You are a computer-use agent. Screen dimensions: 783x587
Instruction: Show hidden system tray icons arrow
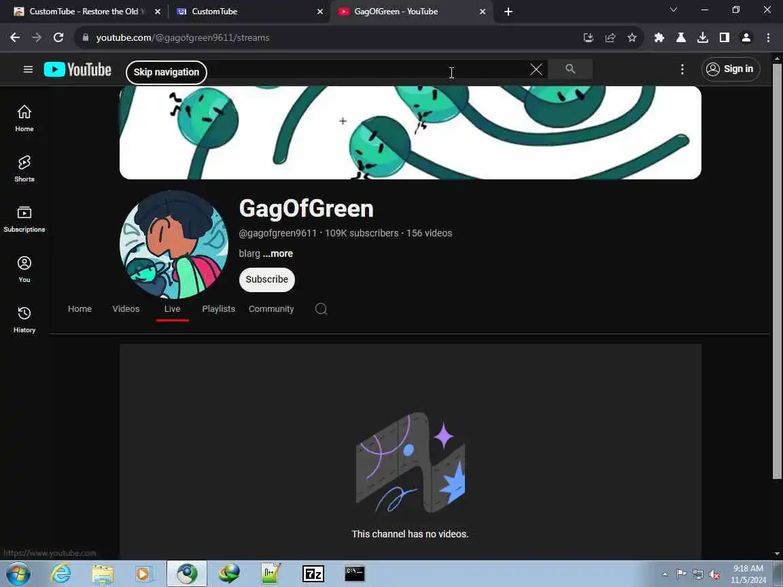(x=665, y=575)
